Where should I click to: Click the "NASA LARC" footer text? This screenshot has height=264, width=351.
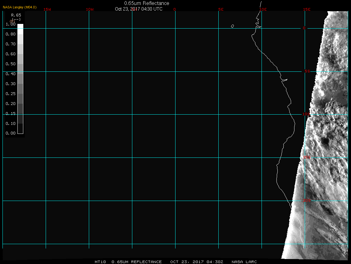pos(244,262)
